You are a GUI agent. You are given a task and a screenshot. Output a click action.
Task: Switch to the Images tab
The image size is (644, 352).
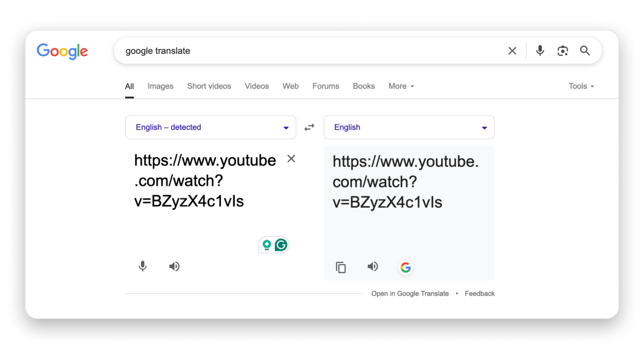tap(160, 86)
